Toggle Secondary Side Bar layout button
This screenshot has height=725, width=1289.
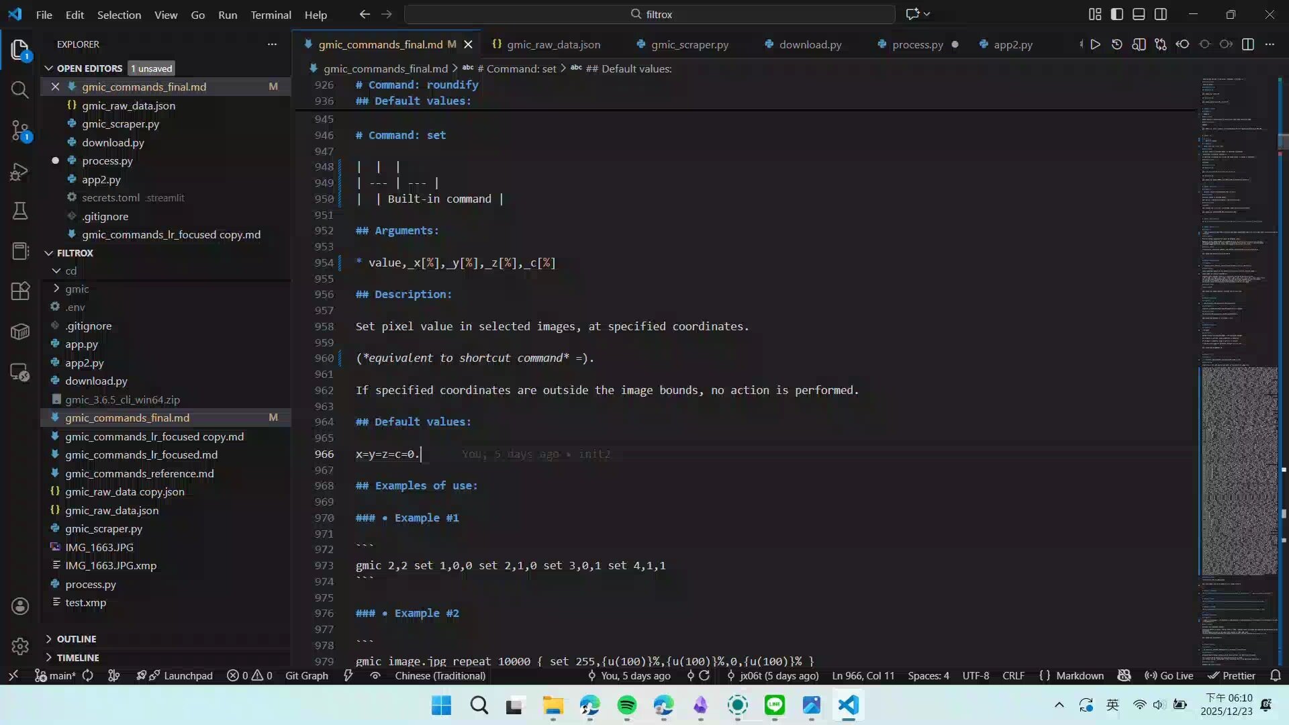pos(1160,14)
